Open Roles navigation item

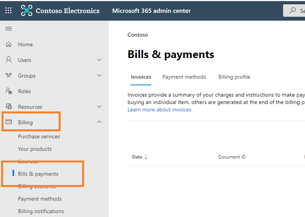pos(24,91)
